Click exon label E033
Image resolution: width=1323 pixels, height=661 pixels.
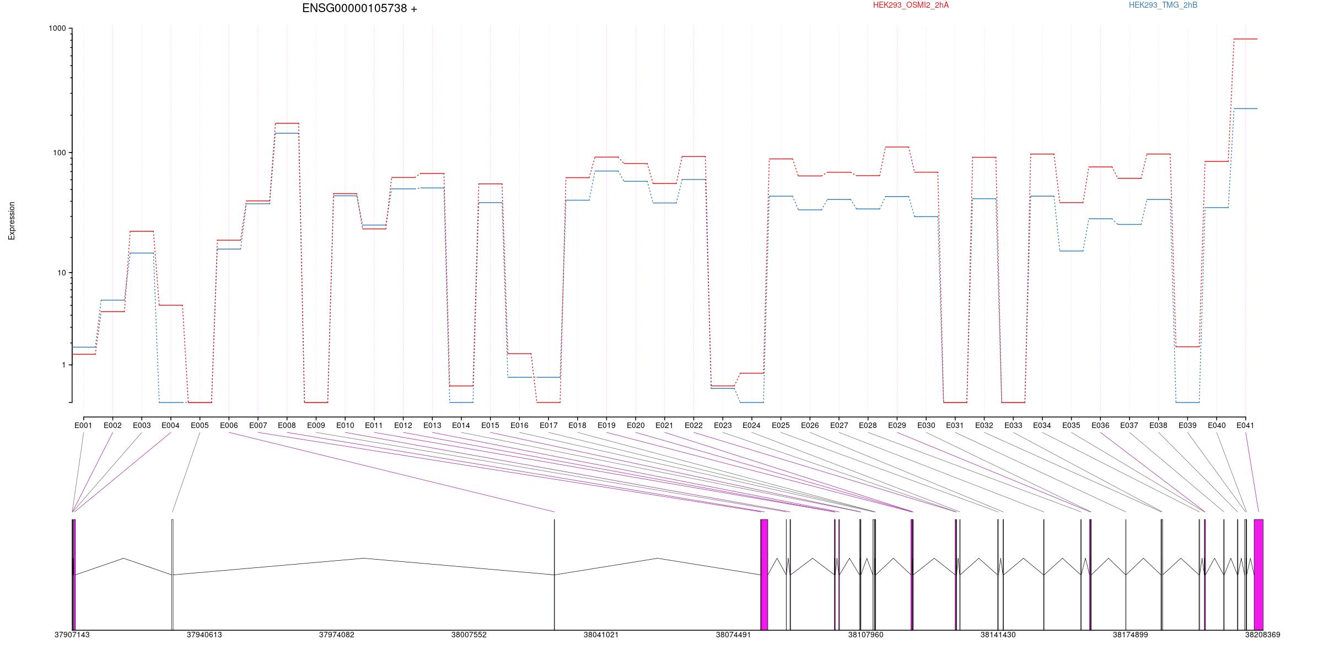tap(1013, 425)
